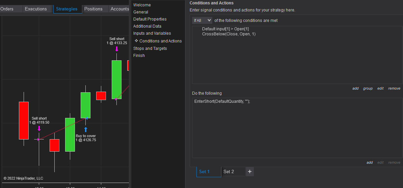This screenshot has width=403, height=188.
Task: Click group link under the conditions list
Action: click(368, 88)
